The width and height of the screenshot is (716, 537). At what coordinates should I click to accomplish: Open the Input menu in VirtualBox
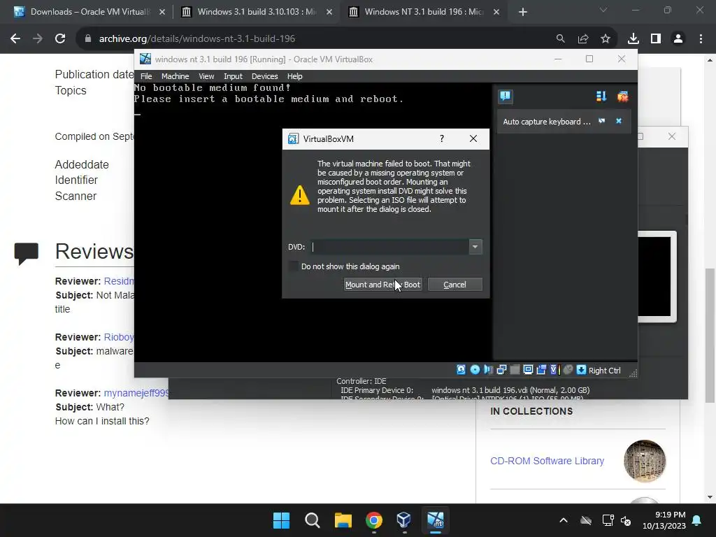[233, 76]
